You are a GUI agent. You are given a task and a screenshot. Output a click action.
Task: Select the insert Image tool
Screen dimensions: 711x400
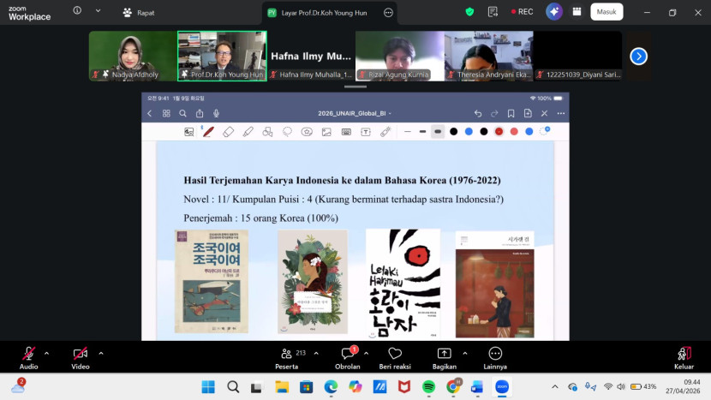pos(326,132)
